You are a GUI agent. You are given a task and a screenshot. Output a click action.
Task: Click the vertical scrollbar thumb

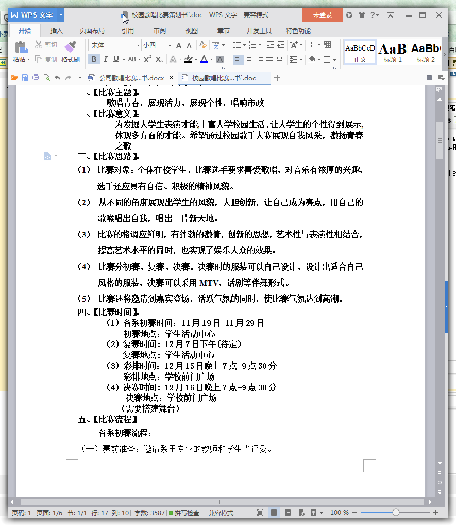pos(440,141)
